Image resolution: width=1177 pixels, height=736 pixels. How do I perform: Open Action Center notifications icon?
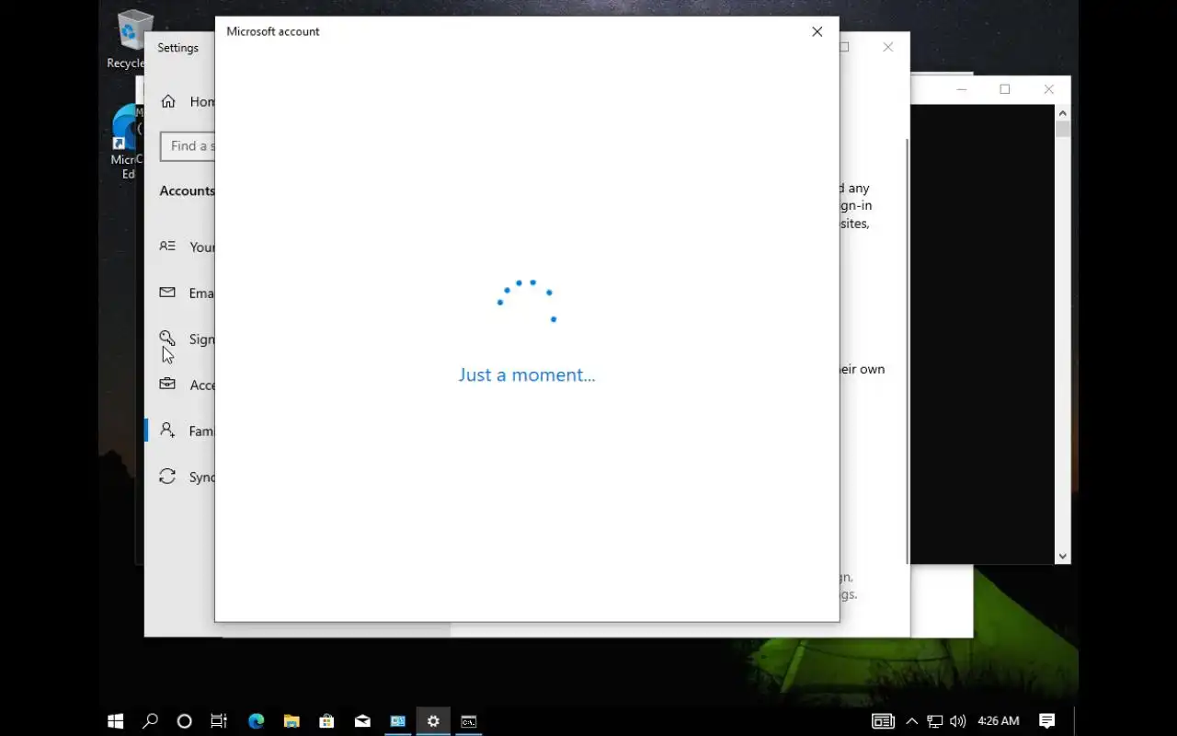tap(1046, 721)
